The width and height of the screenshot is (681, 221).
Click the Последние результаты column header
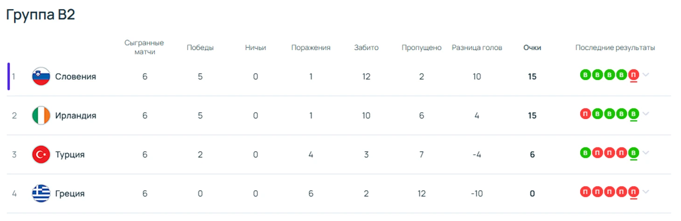[x=615, y=48]
